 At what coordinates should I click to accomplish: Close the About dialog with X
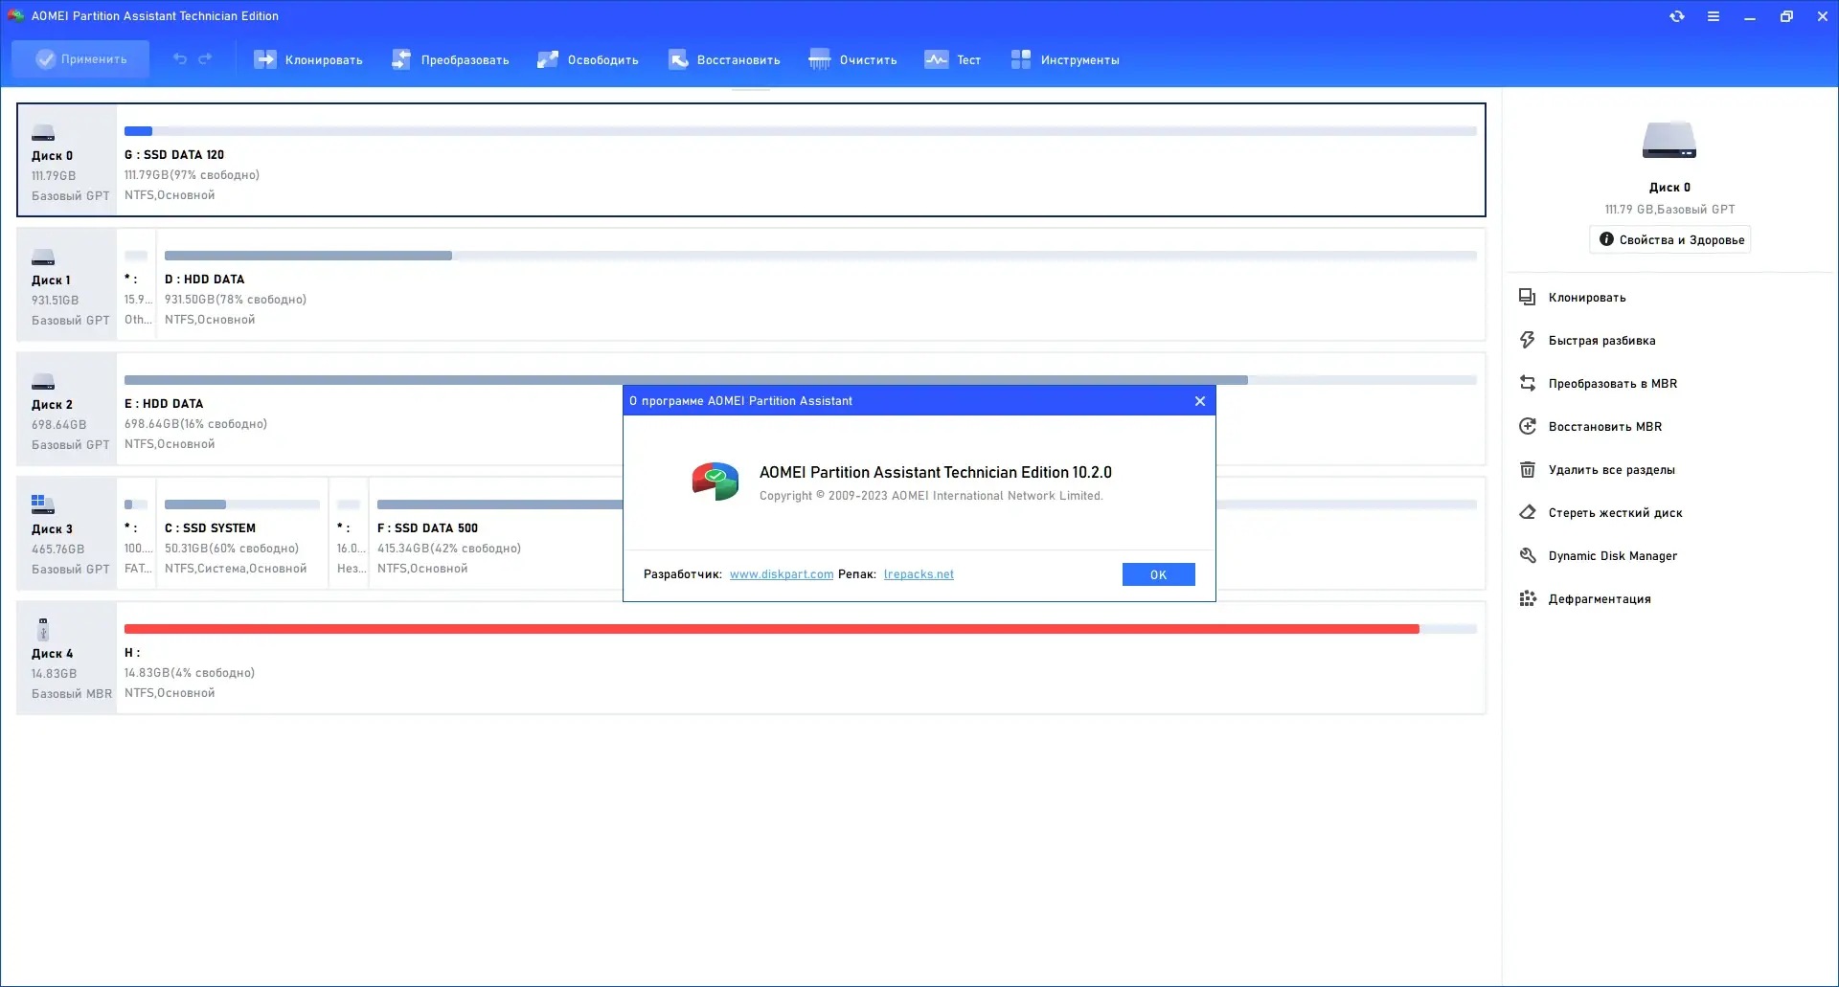(x=1200, y=401)
